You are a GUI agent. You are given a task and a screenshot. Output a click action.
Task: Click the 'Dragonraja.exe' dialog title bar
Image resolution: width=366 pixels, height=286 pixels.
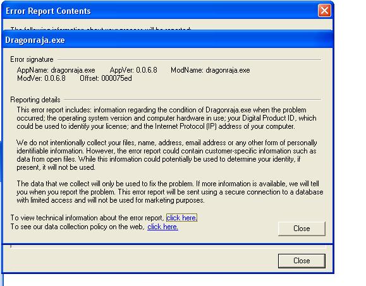(x=168, y=40)
